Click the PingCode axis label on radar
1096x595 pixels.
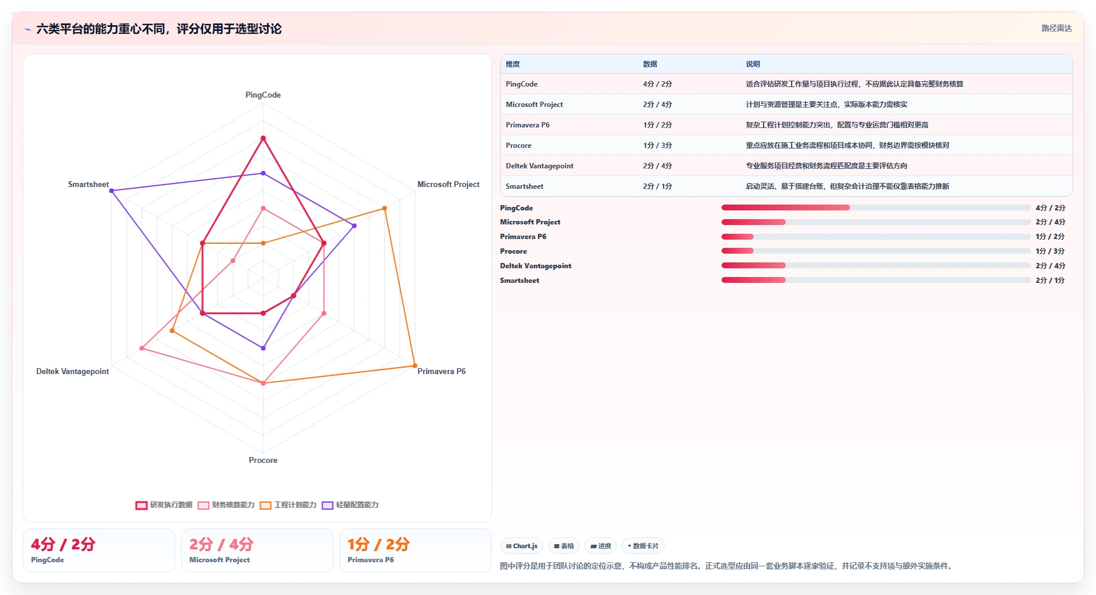263,95
